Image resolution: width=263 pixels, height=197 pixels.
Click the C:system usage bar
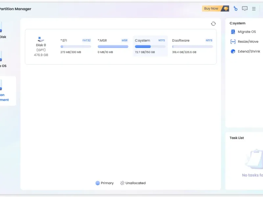click(x=150, y=47)
